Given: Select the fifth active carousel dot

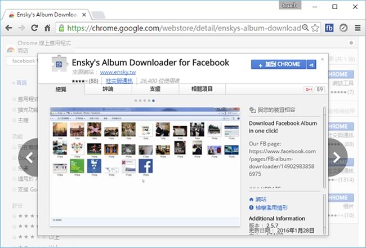Looking at the screenshot, I should pos(153,101).
